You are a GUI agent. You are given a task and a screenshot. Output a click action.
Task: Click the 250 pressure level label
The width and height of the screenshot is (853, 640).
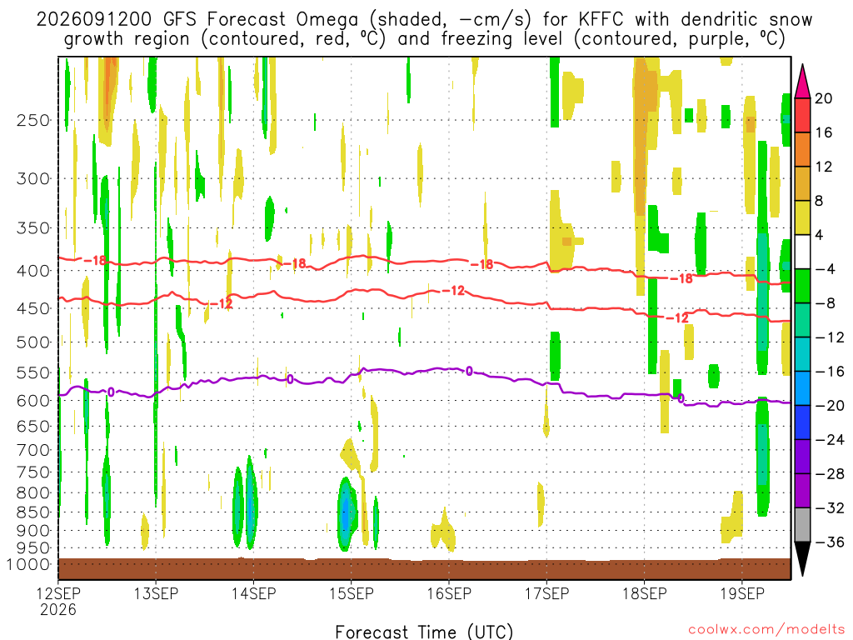[34, 120]
